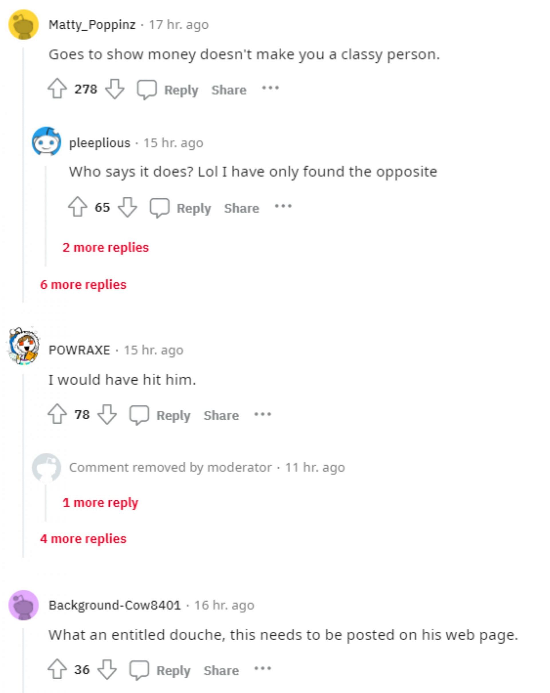
Task: Expand '4 more replies' under POWRAXE
Action: [x=83, y=539]
